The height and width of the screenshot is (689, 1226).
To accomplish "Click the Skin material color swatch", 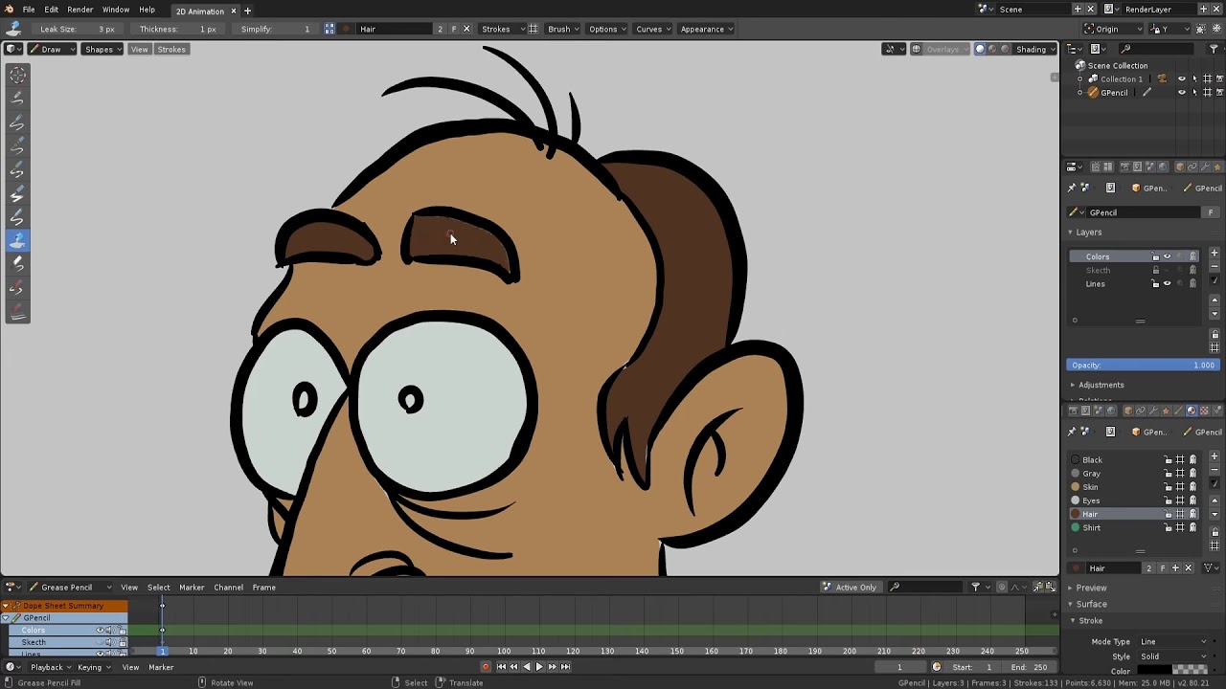I will click(1076, 487).
